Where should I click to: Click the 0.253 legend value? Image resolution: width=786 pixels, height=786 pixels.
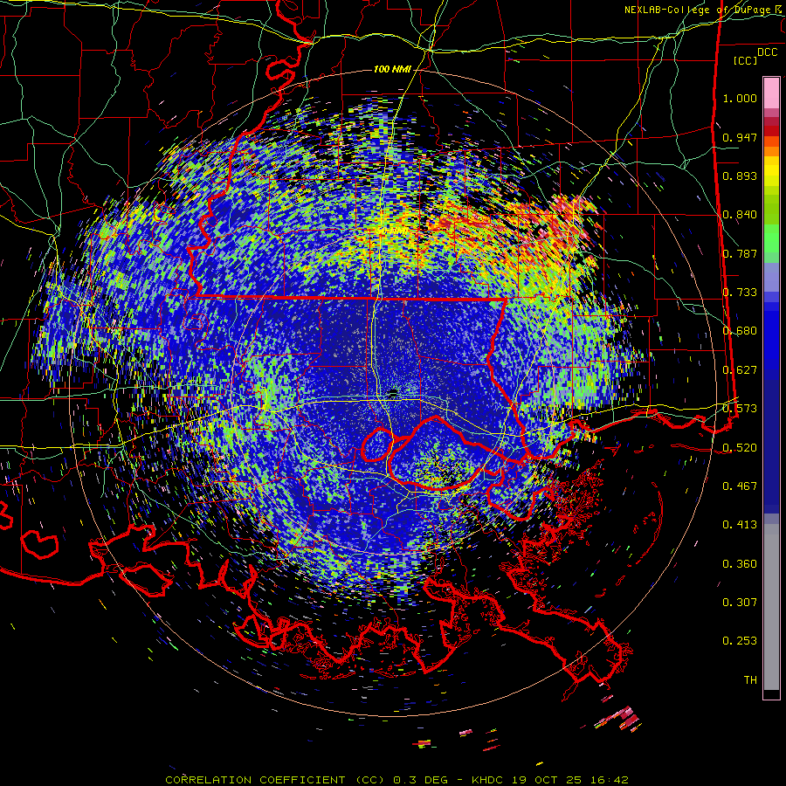coord(740,641)
